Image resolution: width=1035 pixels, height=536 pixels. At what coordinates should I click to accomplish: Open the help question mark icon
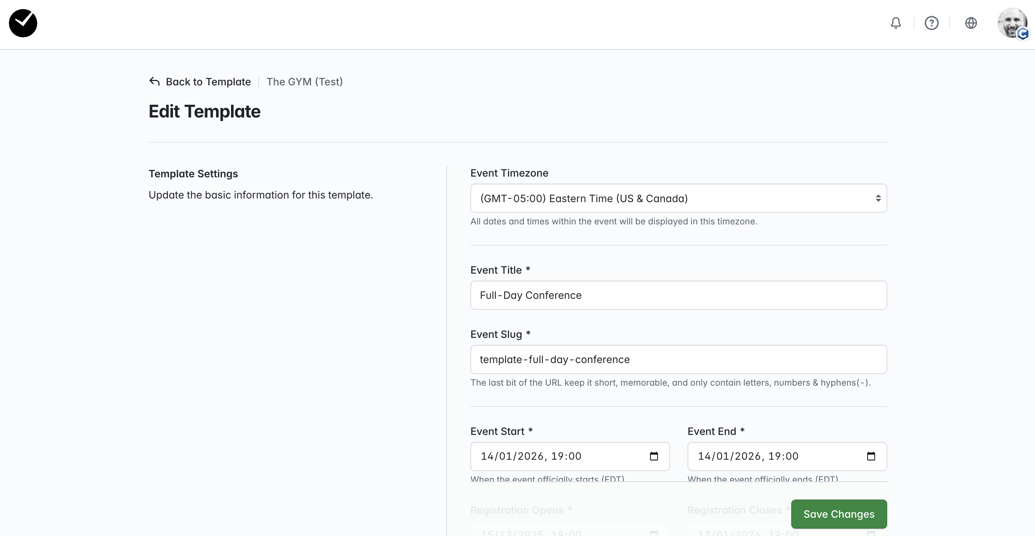pos(931,23)
